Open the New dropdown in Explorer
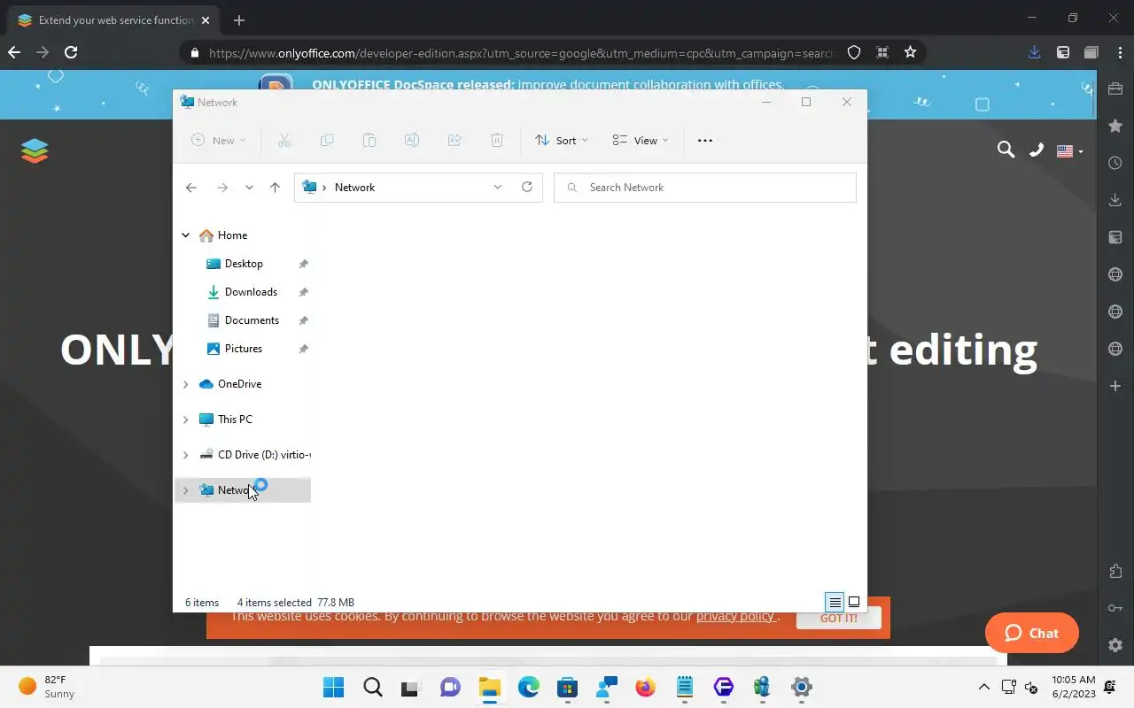 [219, 140]
